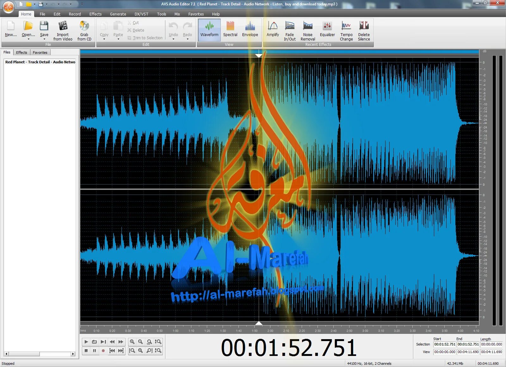Run the Delete Silence effect
The height and width of the screenshot is (367, 506).
(x=364, y=30)
